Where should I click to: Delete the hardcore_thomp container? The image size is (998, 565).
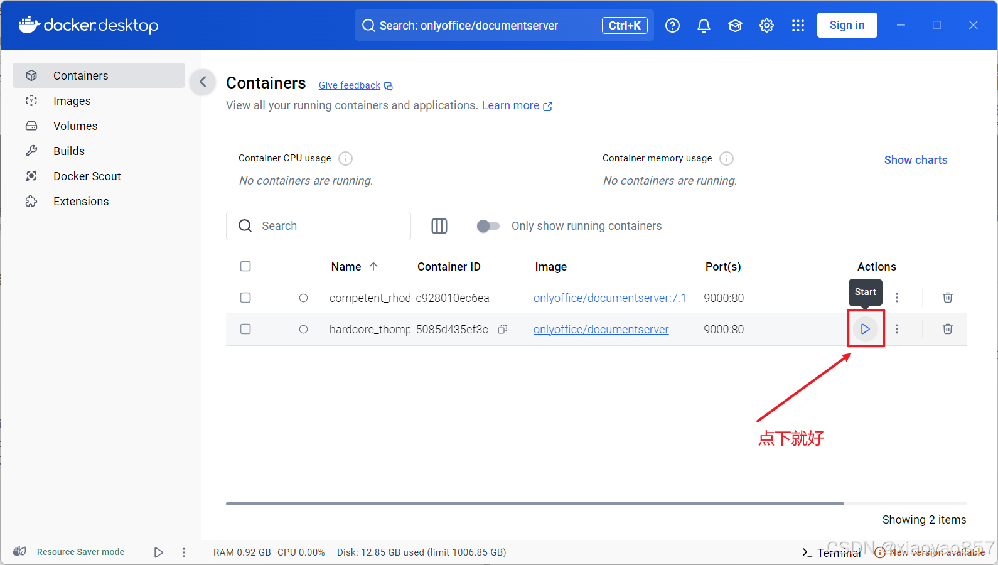pos(948,329)
